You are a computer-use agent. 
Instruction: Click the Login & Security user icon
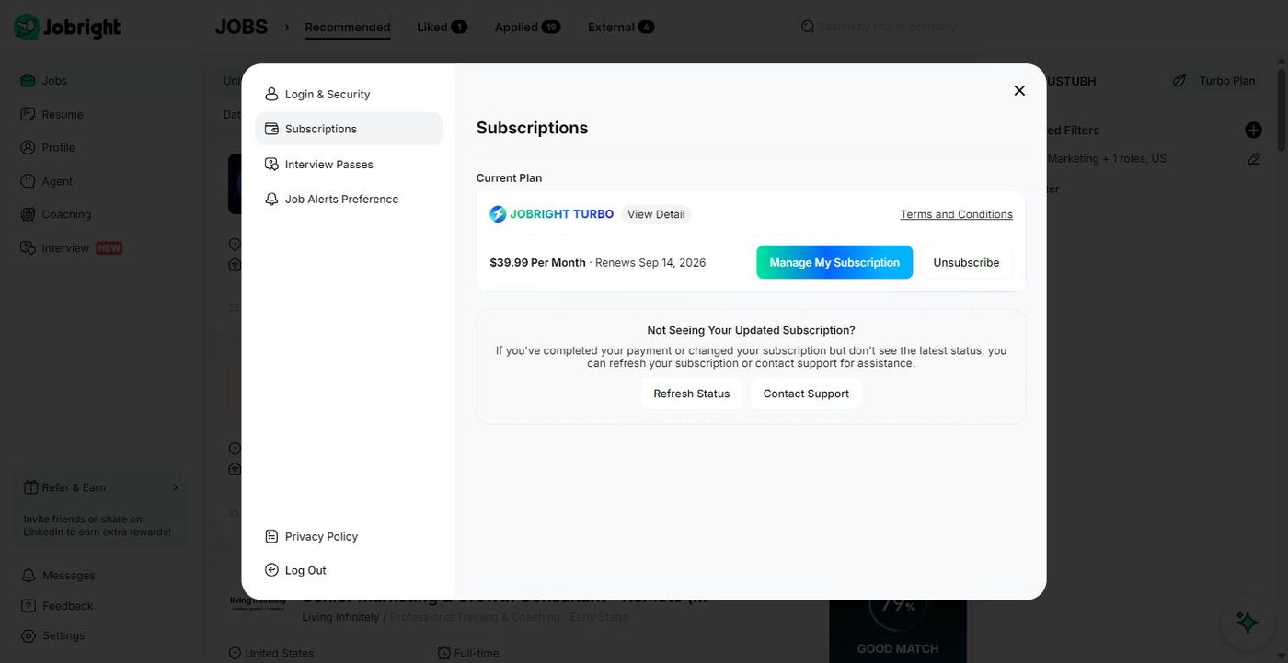(271, 94)
